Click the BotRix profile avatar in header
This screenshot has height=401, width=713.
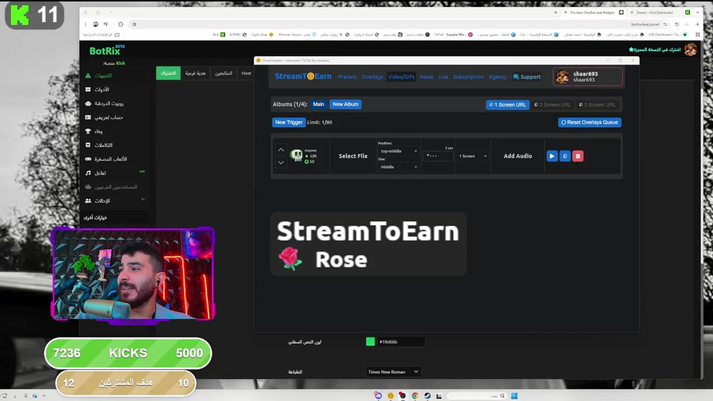tap(691, 50)
